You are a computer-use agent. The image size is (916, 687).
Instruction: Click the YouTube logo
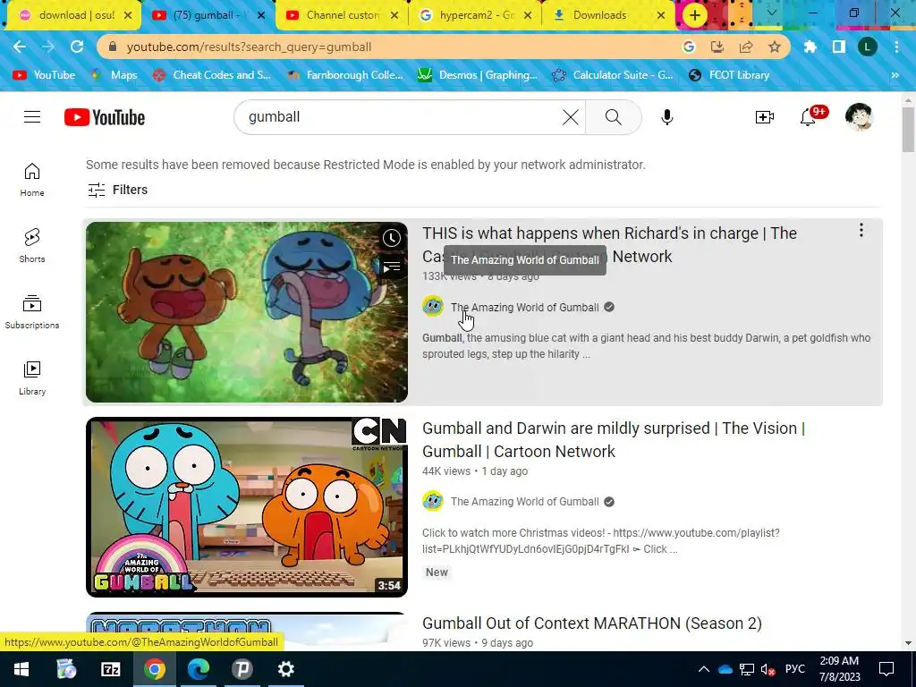pos(105,117)
